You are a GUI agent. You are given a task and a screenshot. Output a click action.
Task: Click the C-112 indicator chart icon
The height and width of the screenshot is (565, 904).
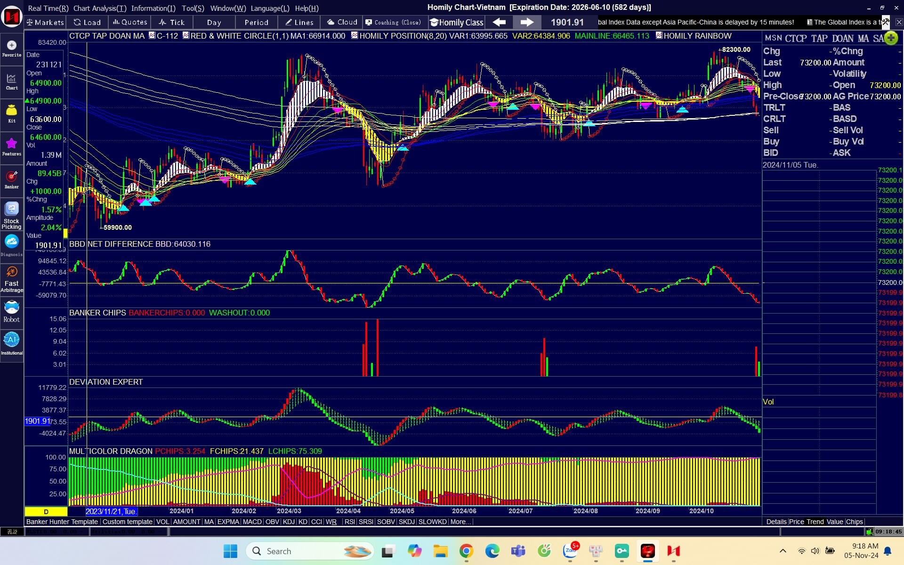coord(152,35)
